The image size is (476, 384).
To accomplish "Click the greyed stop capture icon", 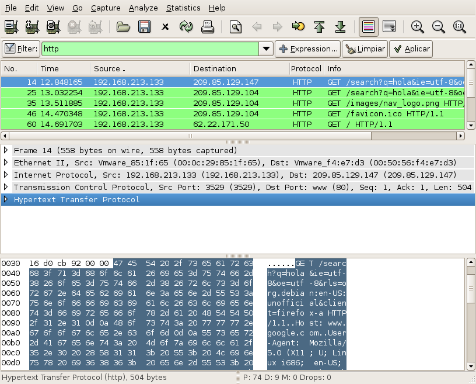I will coord(75,27).
